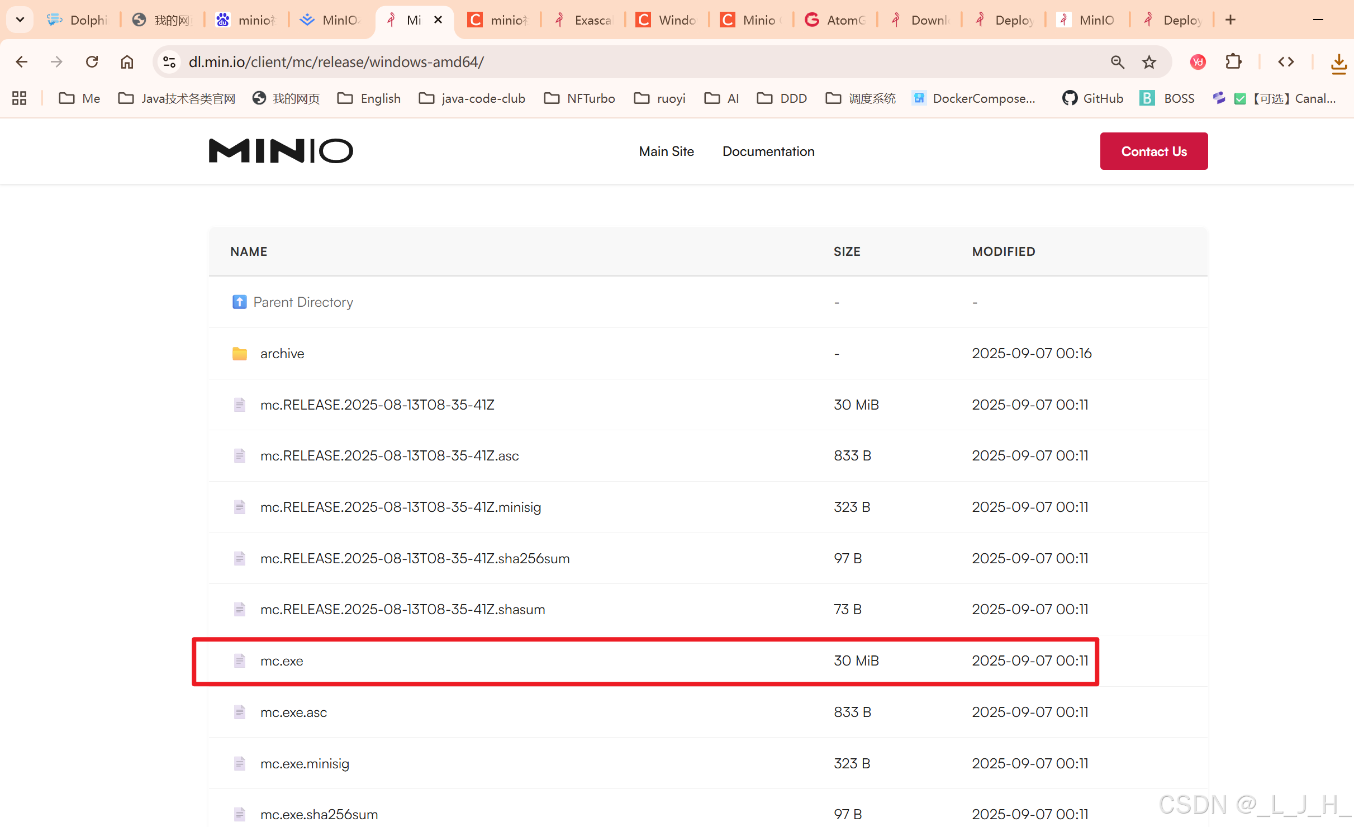Viewport: 1354px width, 827px height.
Task: Click the archive folder icon
Action: pos(240,354)
